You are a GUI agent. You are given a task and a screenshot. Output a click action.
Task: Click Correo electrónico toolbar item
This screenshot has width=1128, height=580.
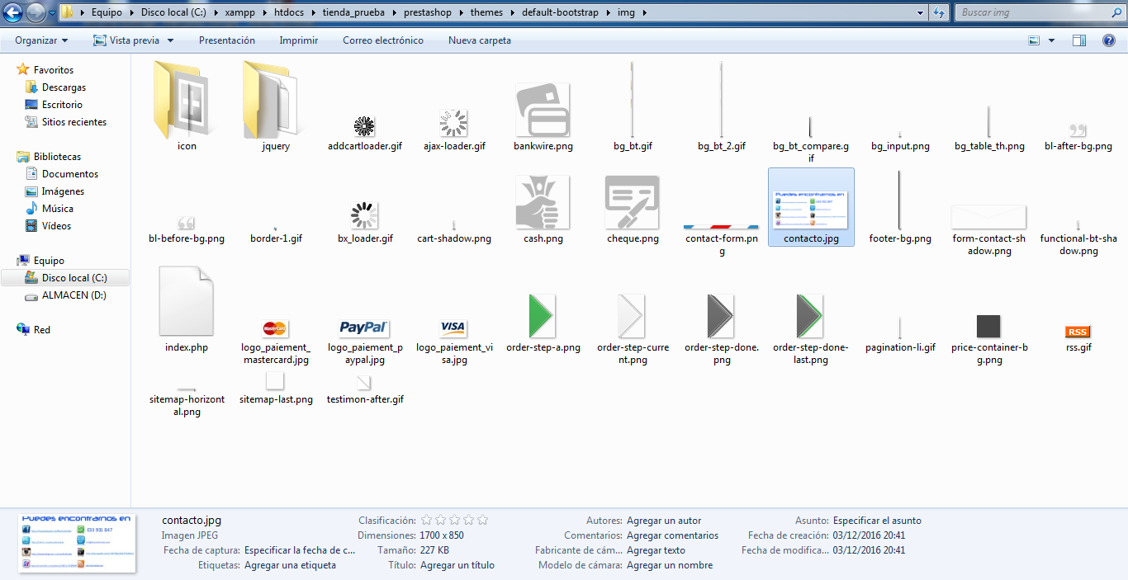click(x=383, y=40)
